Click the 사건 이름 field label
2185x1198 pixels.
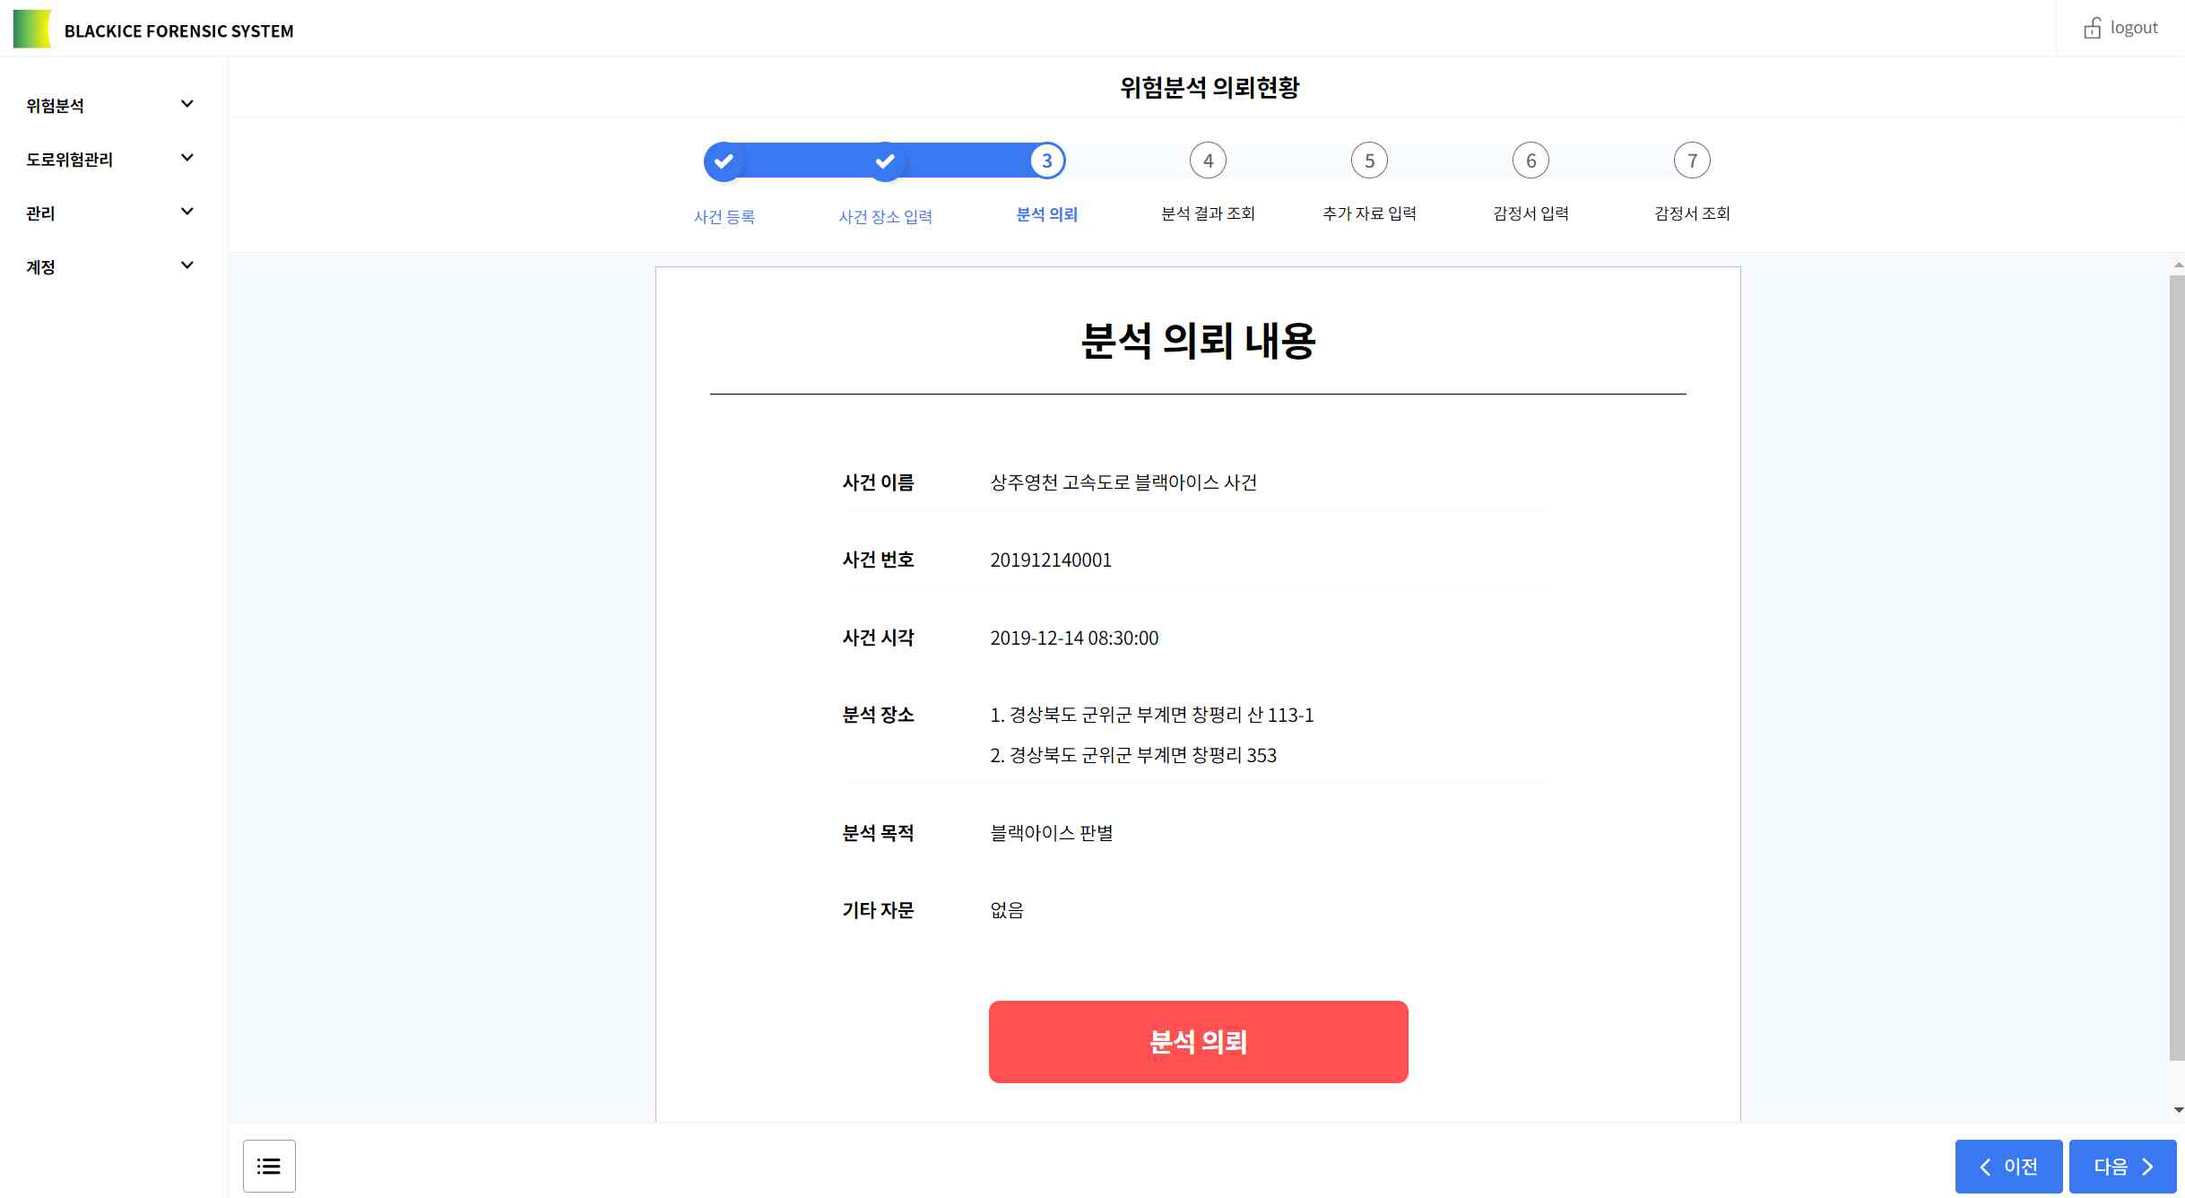point(878,482)
